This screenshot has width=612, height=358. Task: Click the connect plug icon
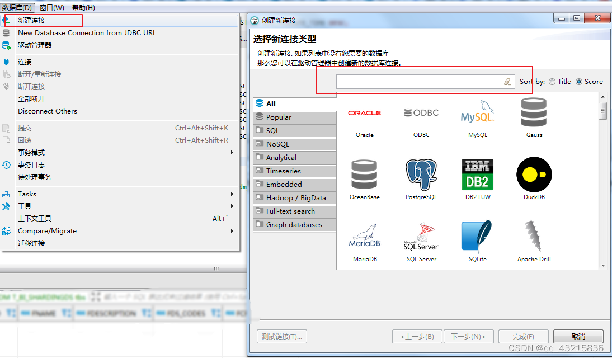[x=6, y=62]
